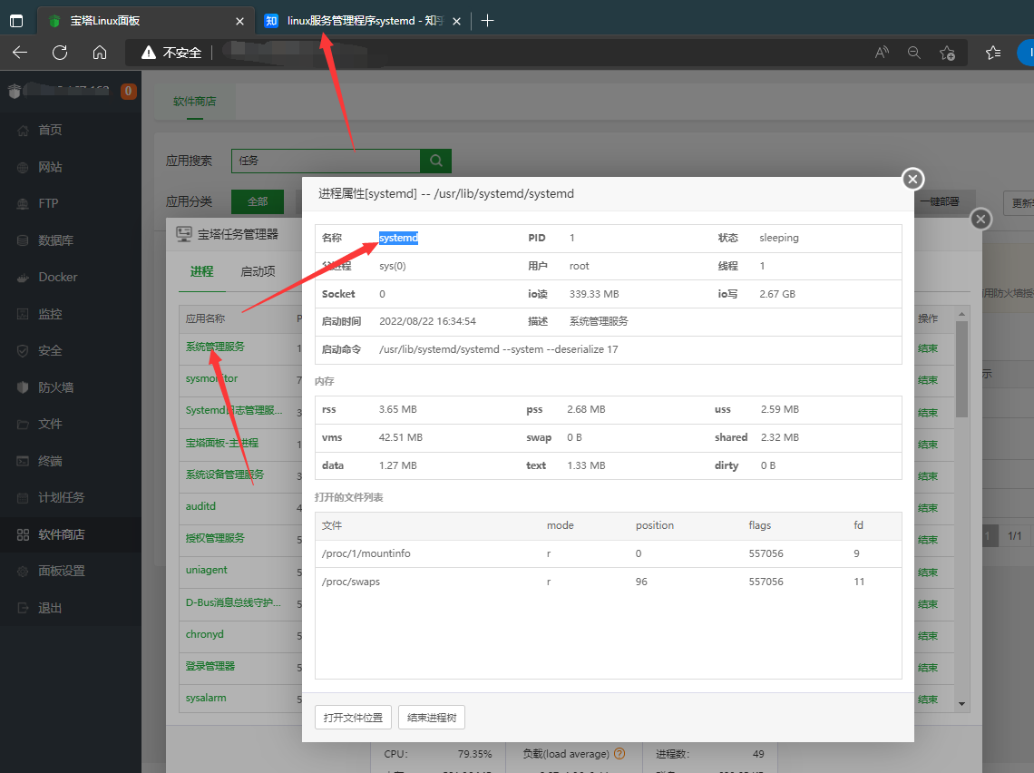
Task: Click the load average help icon
Action: (x=619, y=753)
